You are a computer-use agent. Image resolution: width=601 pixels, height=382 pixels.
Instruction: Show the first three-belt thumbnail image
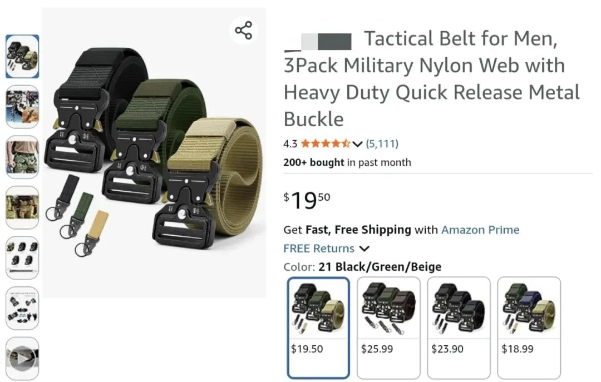(22, 56)
